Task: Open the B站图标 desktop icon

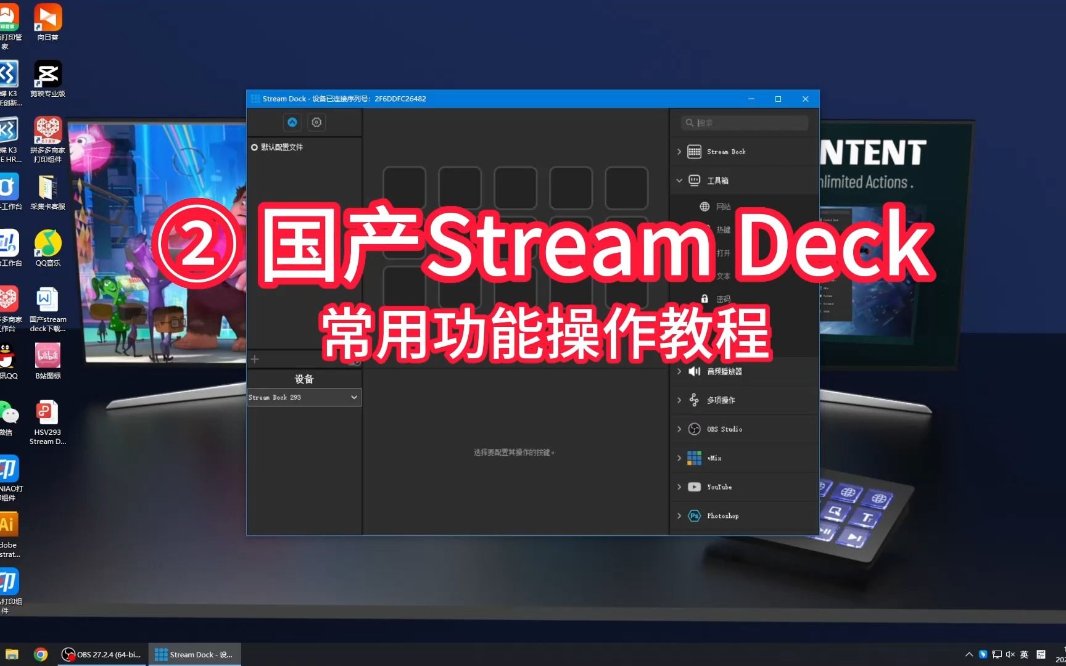Action: pyautogui.click(x=48, y=361)
